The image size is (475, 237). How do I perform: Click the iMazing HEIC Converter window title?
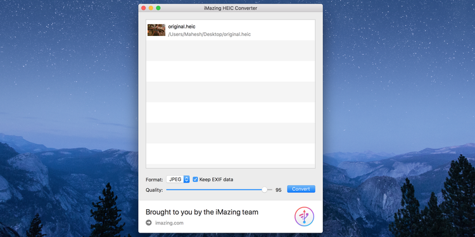[x=231, y=8]
